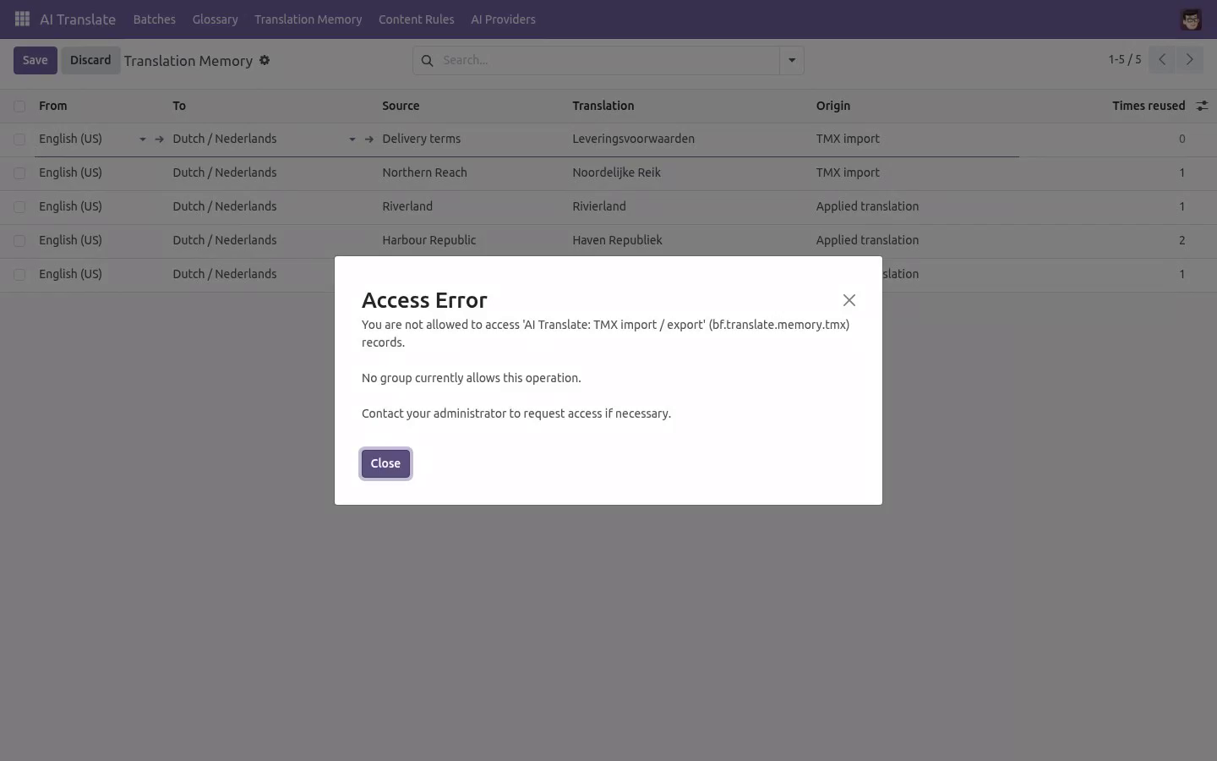Open the Content Rules menu
Viewport: 1217px width, 761px height.
point(416,19)
